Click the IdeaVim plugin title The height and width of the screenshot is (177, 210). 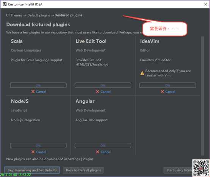(x=150, y=41)
